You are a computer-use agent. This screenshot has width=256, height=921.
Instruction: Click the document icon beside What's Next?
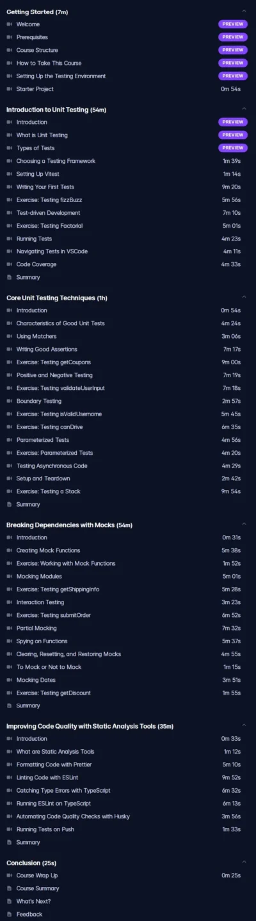click(x=9, y=901)
